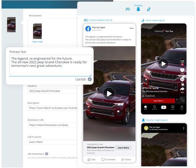The image size is (196, 168).
Task: Click the Preview heading label
Action: [x=138, y=5]
